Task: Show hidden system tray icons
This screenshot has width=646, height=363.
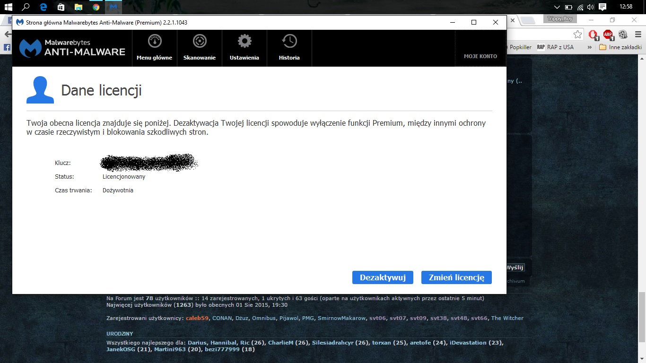Action: tap(557, 7)
